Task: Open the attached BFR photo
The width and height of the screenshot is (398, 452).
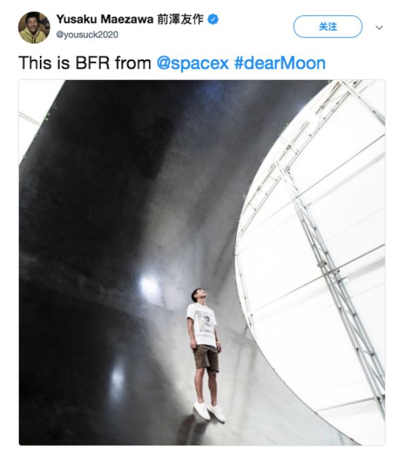Action: (201, 262)
